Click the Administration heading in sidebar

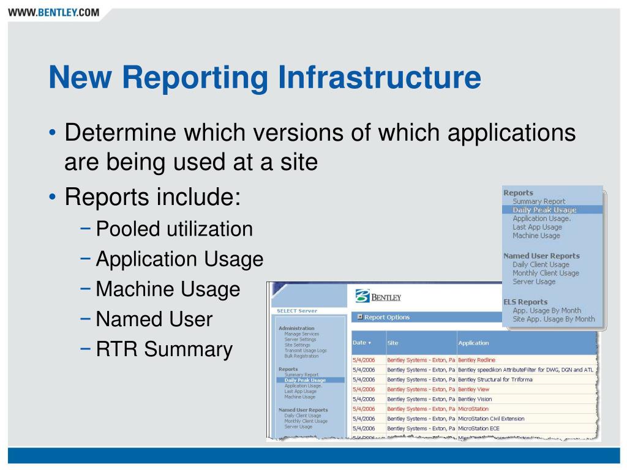tap(296, 328)
